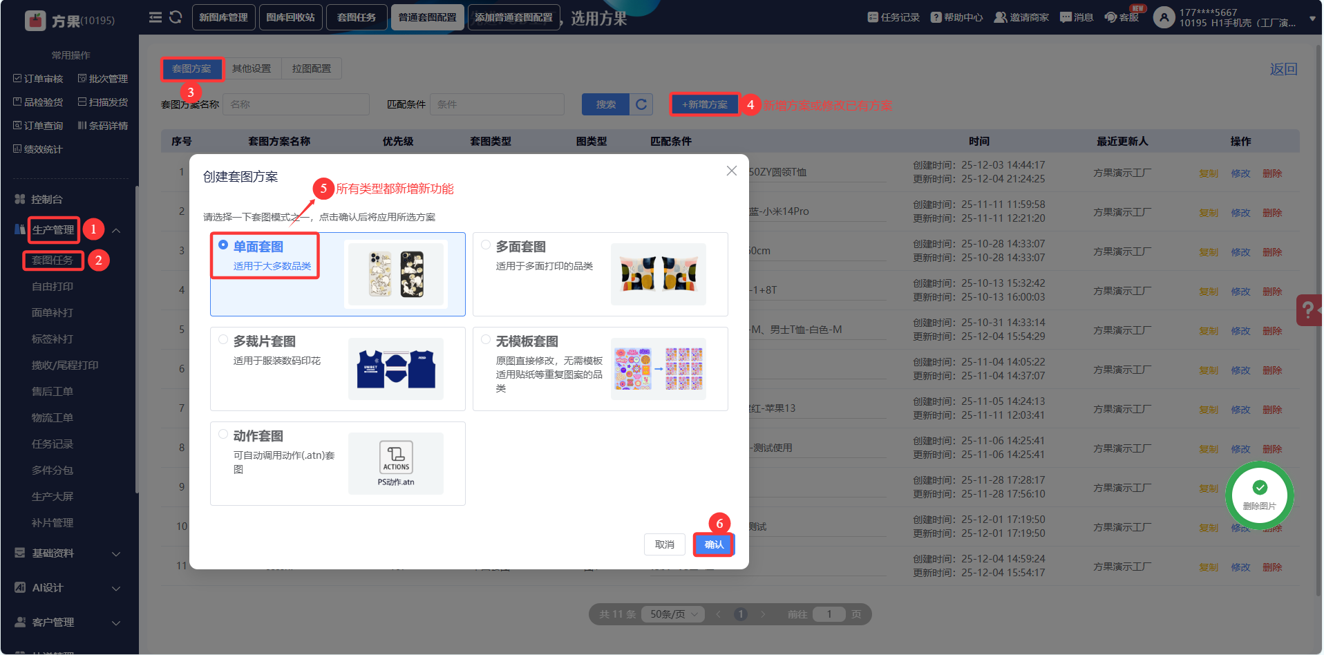
Task: Open 自由打印 in sidebar
Action: (53, 287)
